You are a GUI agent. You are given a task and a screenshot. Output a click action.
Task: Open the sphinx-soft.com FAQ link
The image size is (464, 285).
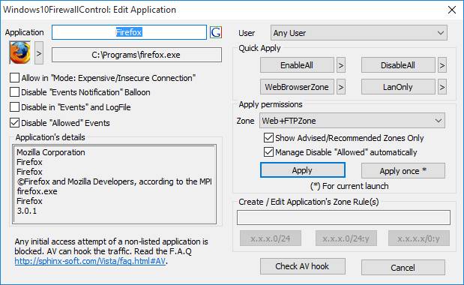tap(90, 261)
